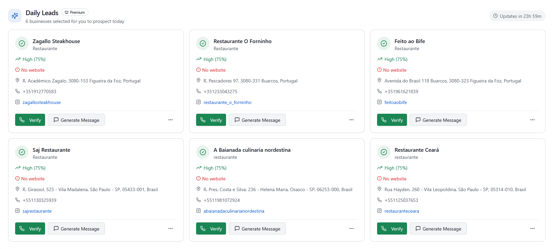
Task: Click the No website warning icon on Saj Restaurante
Action: [x=17, y=178]
